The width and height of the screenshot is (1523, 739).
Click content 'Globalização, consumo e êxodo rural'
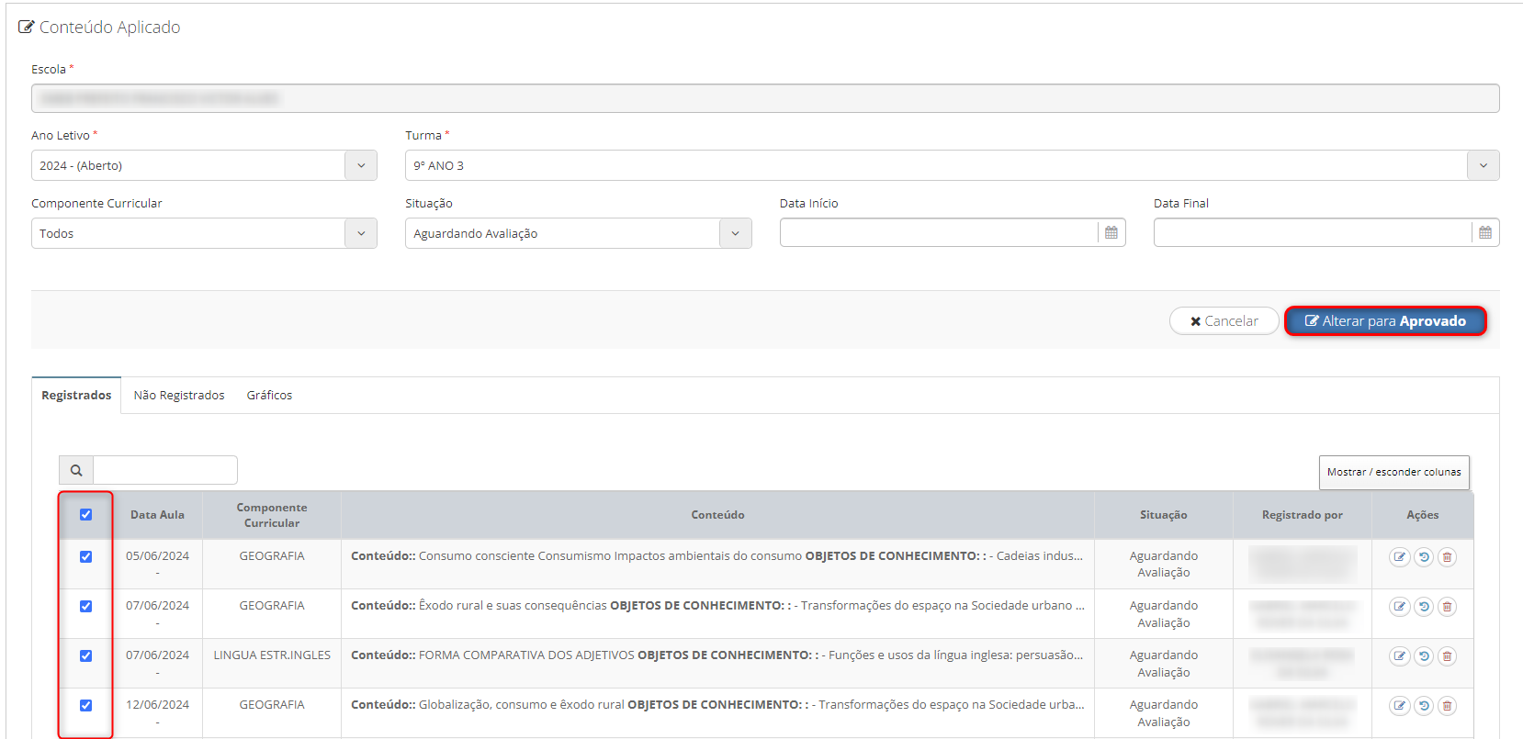(521, 705)
